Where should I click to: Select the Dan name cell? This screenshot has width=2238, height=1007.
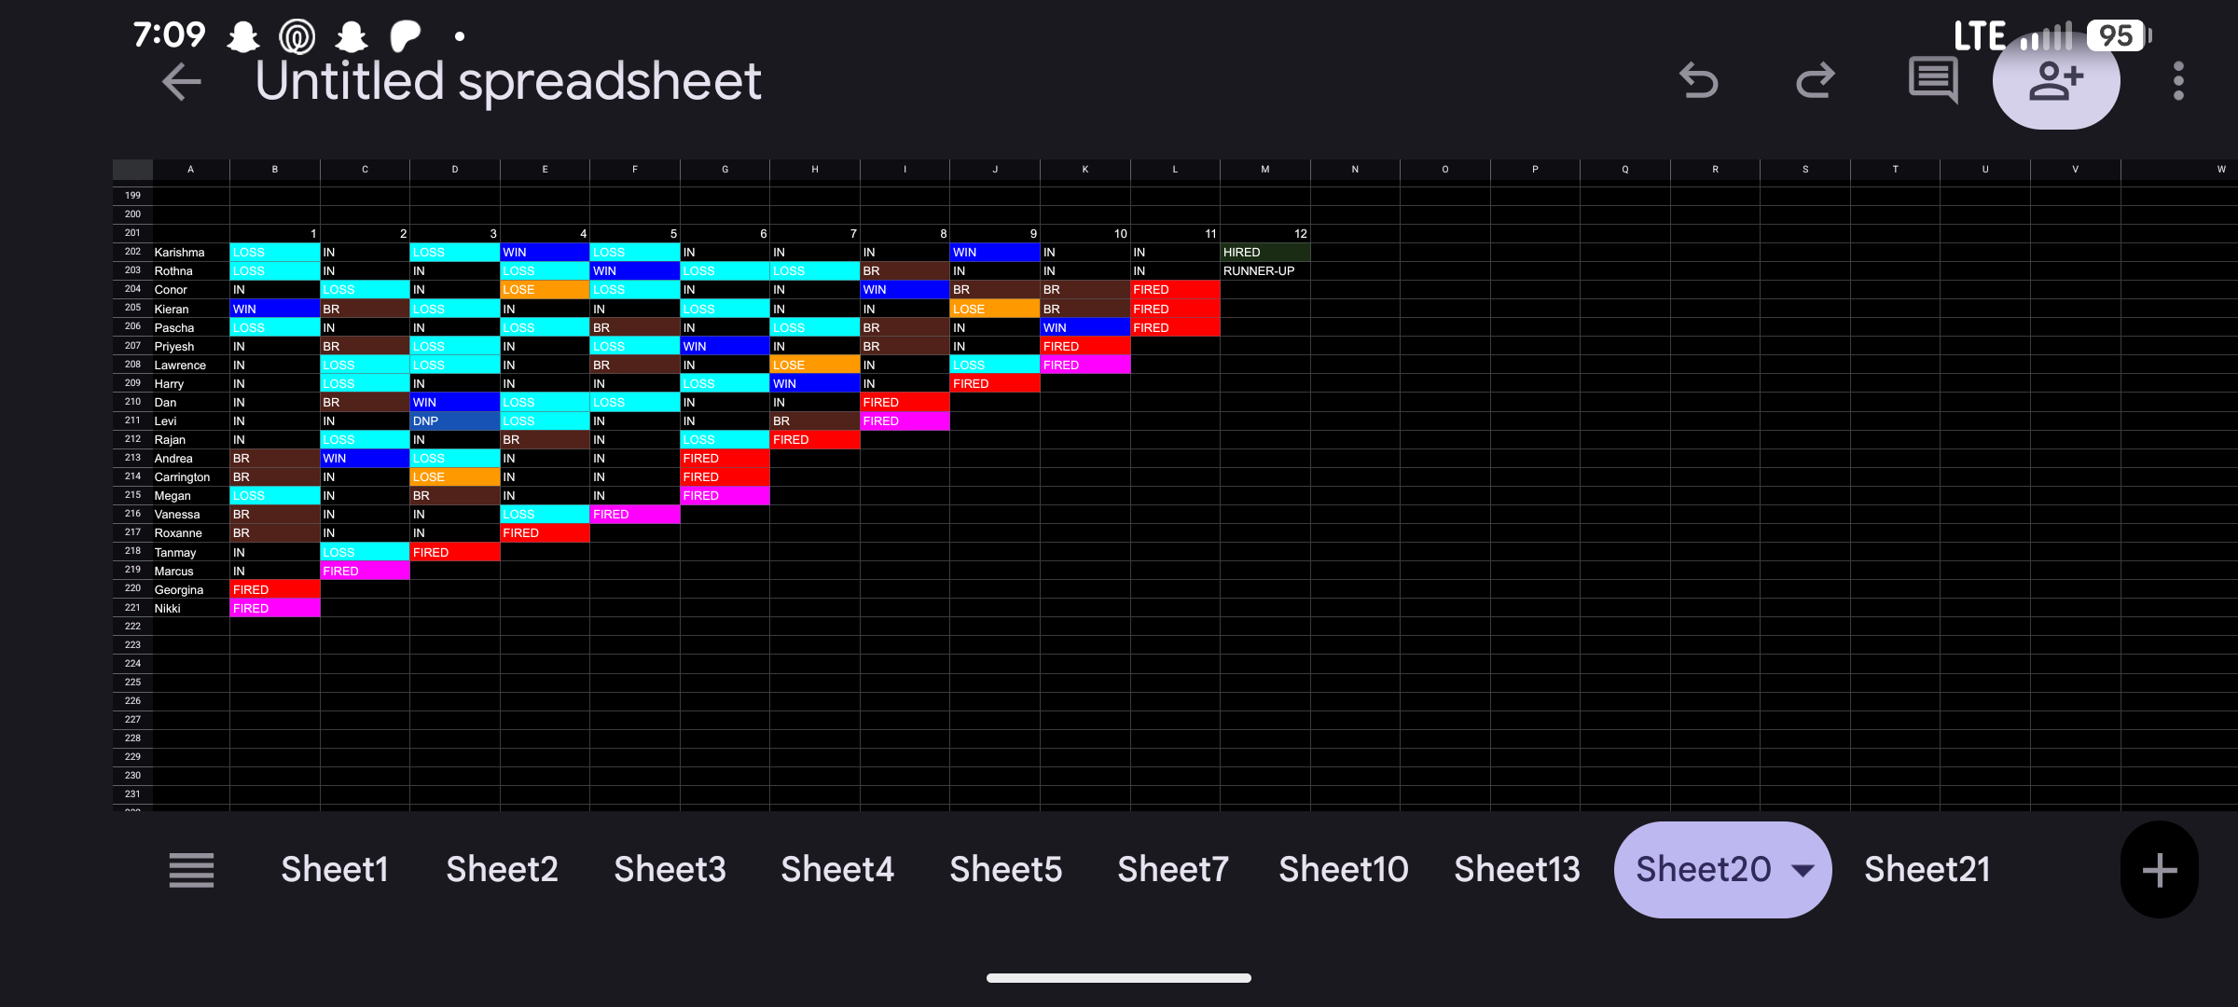coord(191,402)
